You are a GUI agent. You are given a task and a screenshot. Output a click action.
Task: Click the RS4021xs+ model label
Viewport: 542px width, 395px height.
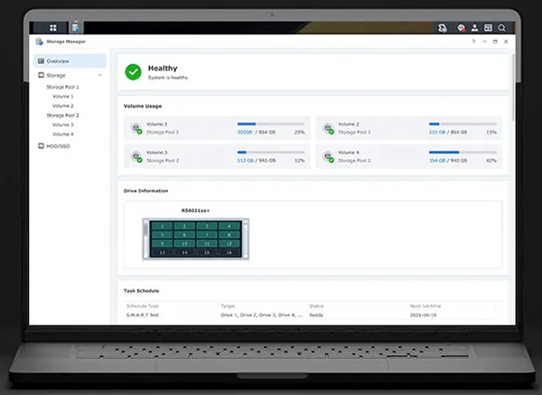(x=195, y=211)
